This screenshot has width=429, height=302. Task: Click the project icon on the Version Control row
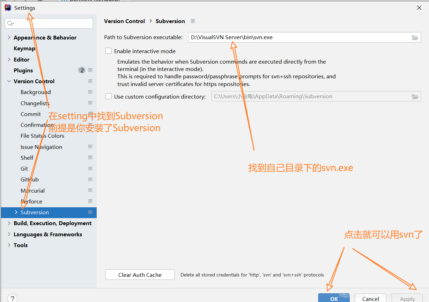[x=90, y=81]
